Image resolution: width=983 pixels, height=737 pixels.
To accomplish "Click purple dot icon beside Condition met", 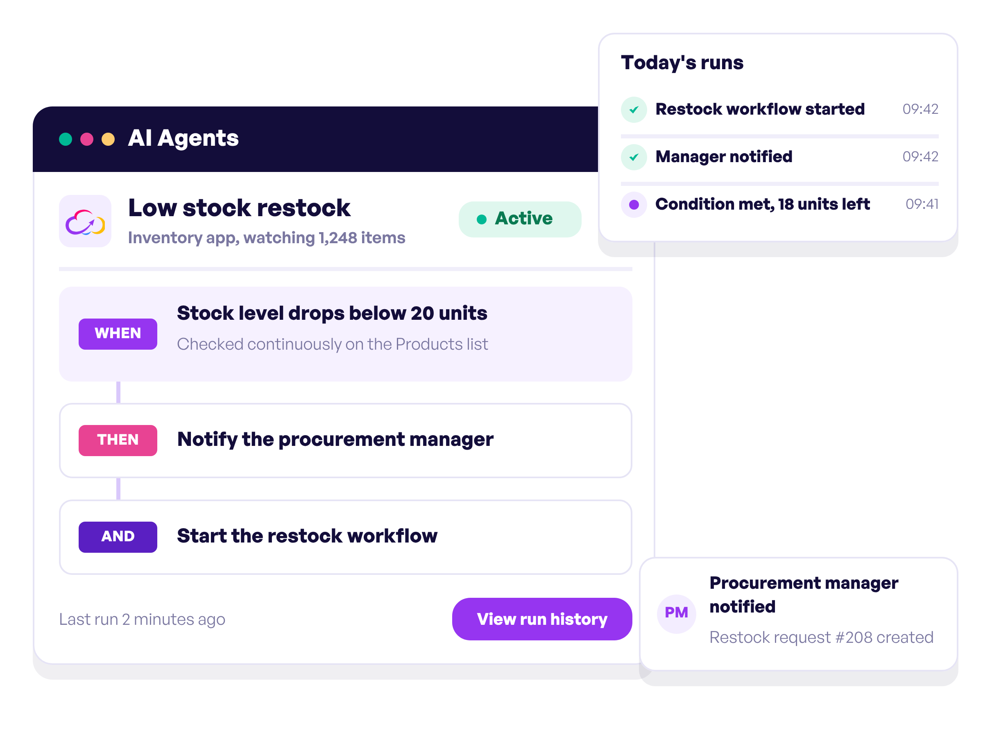I will 634,204.
